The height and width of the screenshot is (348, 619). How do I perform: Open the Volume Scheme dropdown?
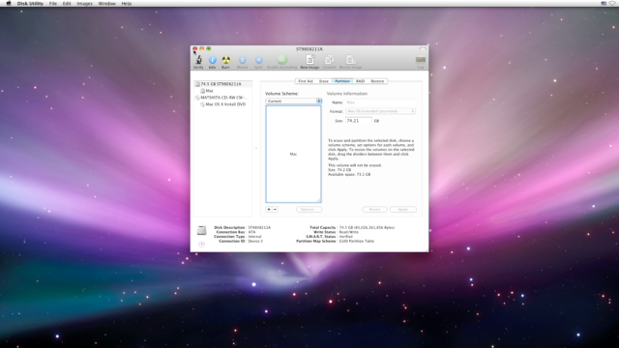click(x=293, y=101)
